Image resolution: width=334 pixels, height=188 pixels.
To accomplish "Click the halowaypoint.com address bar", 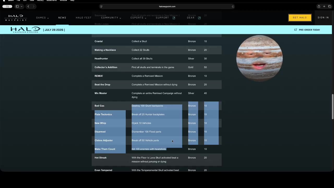I will pyautogui.click(x=167, y=7).
